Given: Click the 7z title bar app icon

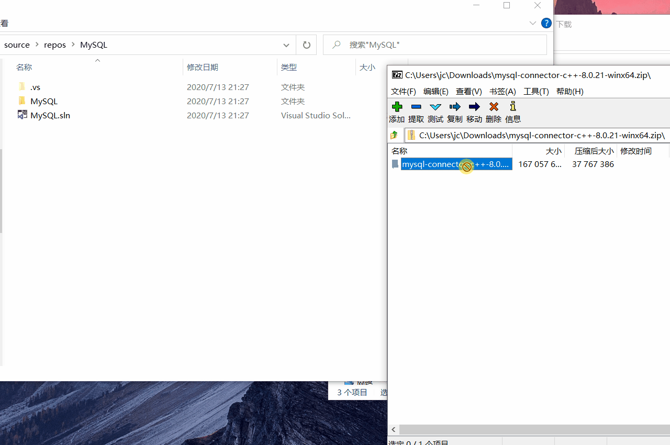Looking at the screenshot, I should (x=397, y=75).
